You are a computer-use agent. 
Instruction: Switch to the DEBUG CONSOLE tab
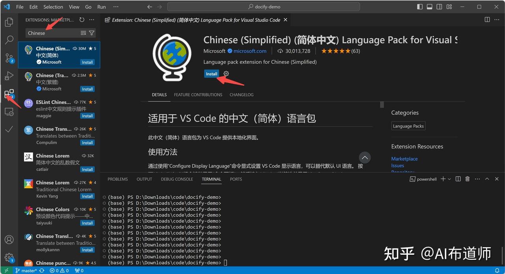click(x=177, y=179)
